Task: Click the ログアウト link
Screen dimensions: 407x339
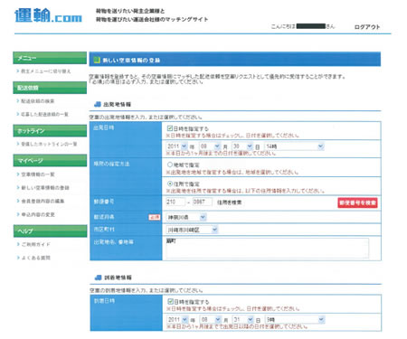Action: [367, 27]
